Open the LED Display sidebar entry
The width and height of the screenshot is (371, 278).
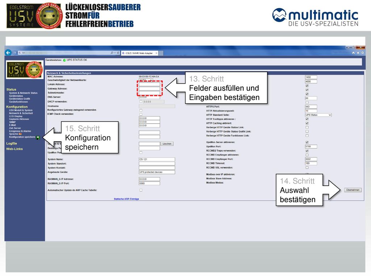[x=16, y=116]
